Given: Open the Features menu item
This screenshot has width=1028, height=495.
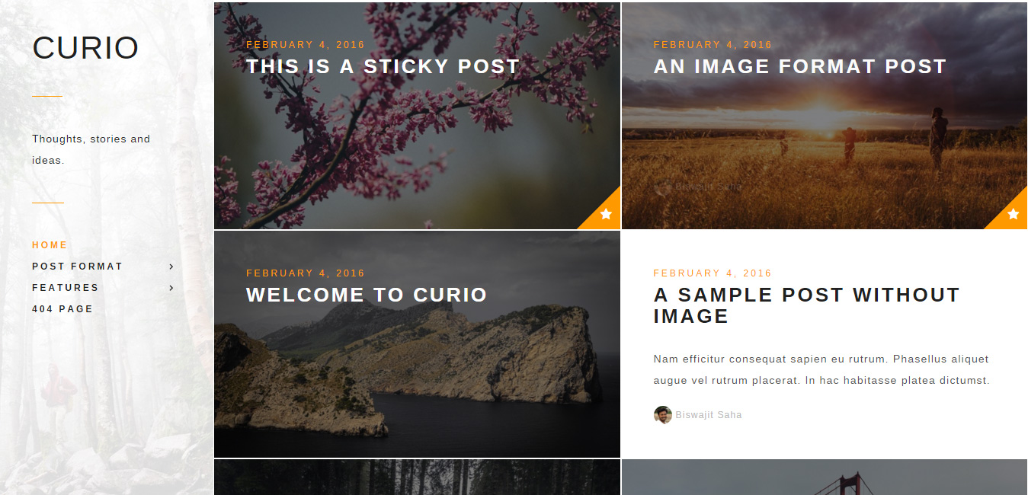Looking at the screenshot, I should coord(66,288).
